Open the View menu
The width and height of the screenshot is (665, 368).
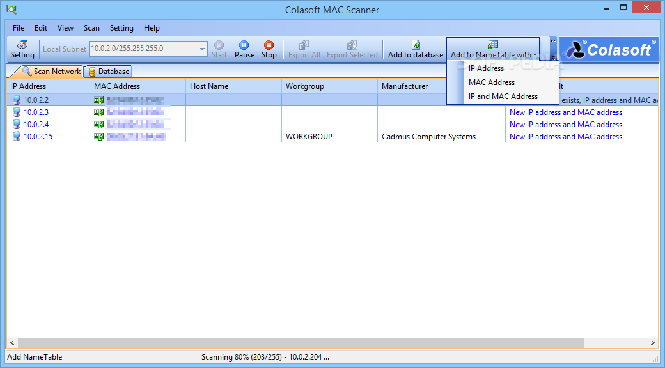65,28
